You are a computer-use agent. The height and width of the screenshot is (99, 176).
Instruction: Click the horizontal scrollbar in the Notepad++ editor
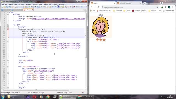click(36, 90)
